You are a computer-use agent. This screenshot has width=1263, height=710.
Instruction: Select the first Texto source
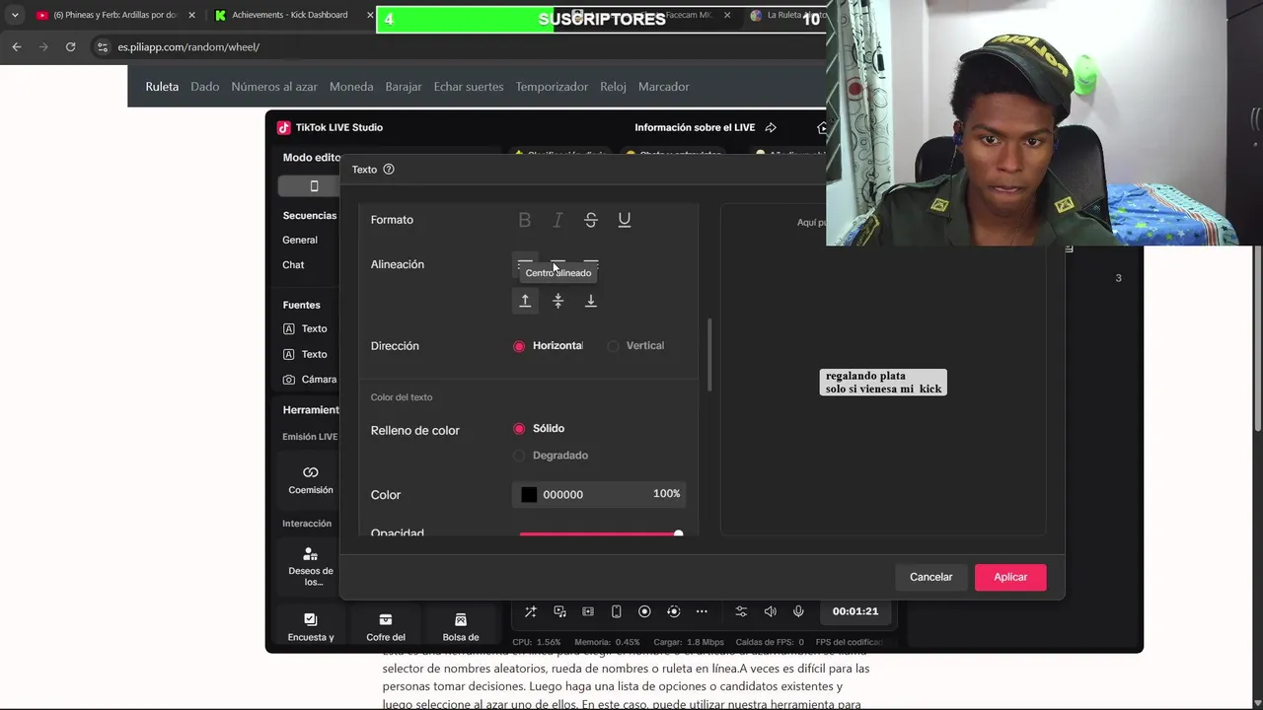(305, 328)
